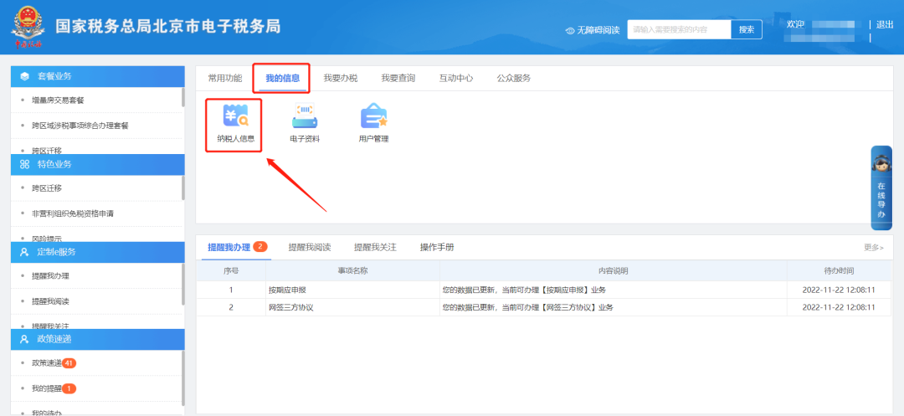Switch to the 常用功能 tab
The width and height of the screenshot is (904, 416).
225,79
